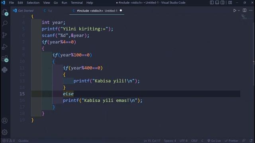Viewport: 255px width, 143px height.
Task: Open notifications bell in status bar
Action: click(x=251, y=141)
